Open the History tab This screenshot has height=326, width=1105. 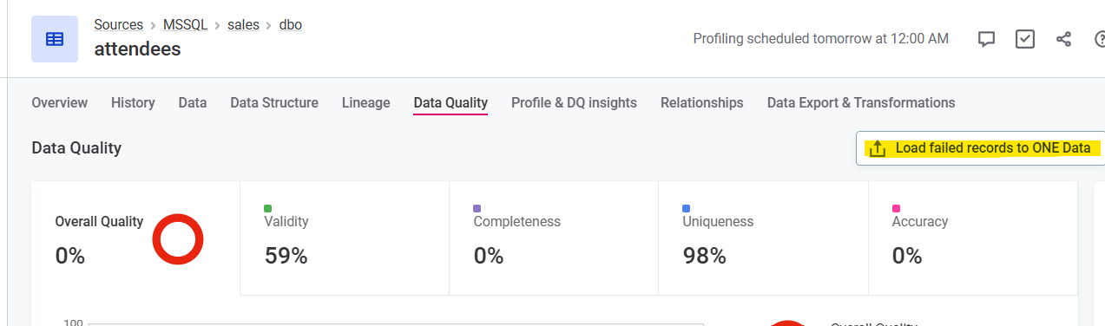click(x=133, y=102)
